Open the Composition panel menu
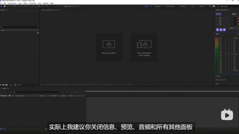 59,10
